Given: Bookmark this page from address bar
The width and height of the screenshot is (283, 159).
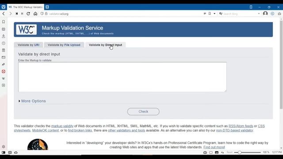Looking at the screenshot, I should [x=210, y=14].
